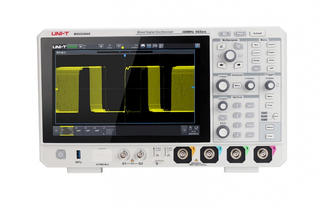Tap the left round arrow in bottom channel bar
This screenshot has width=331, height=207.
point(56,131)
